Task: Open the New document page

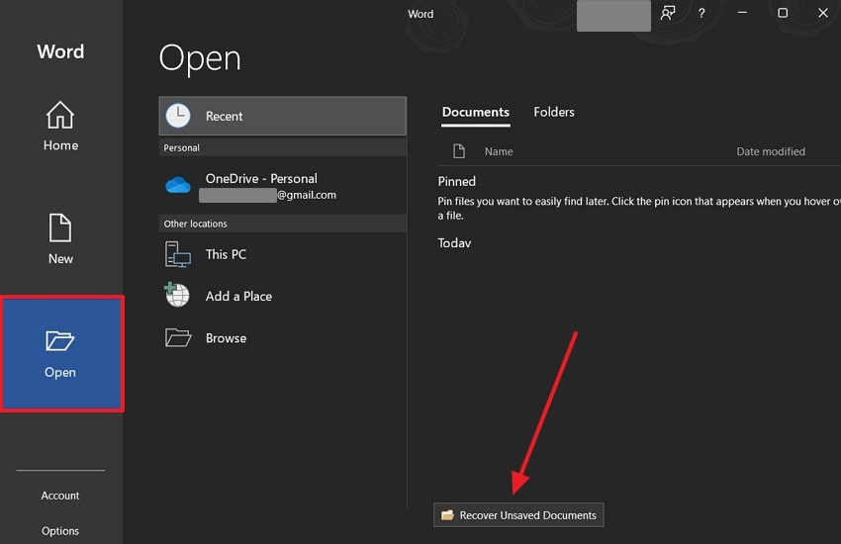Action: (x=60, y=239)
